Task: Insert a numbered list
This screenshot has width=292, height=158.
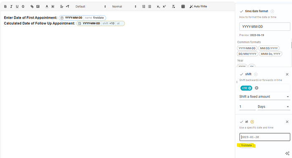Action: [x=143, y=6]
